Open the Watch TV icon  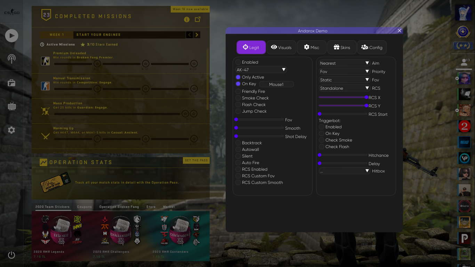11,106
